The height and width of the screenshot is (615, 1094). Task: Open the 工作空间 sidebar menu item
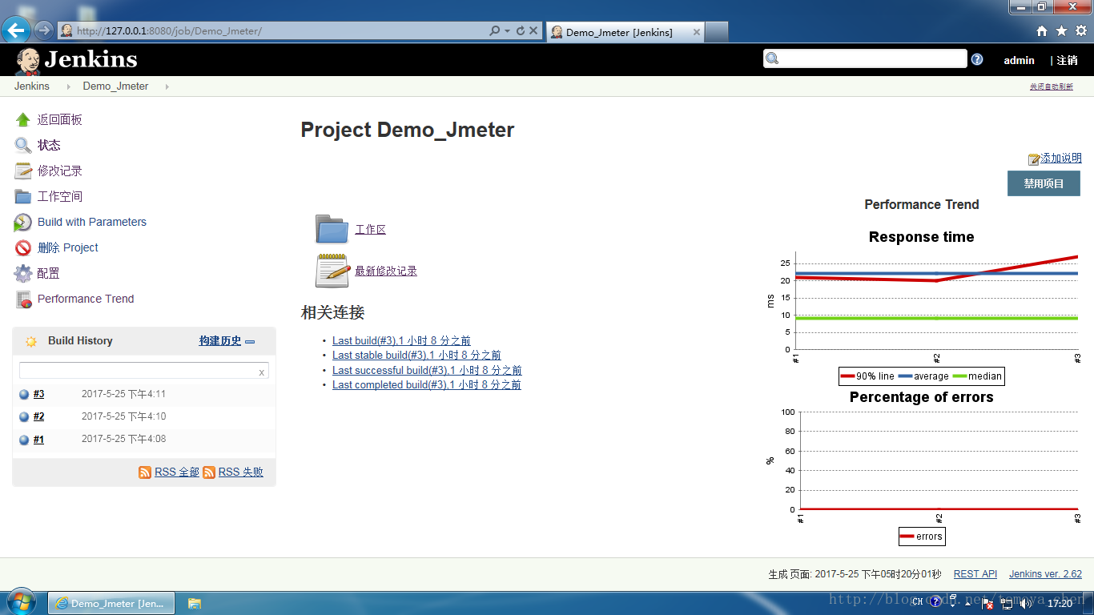click(x=60, y=197)
